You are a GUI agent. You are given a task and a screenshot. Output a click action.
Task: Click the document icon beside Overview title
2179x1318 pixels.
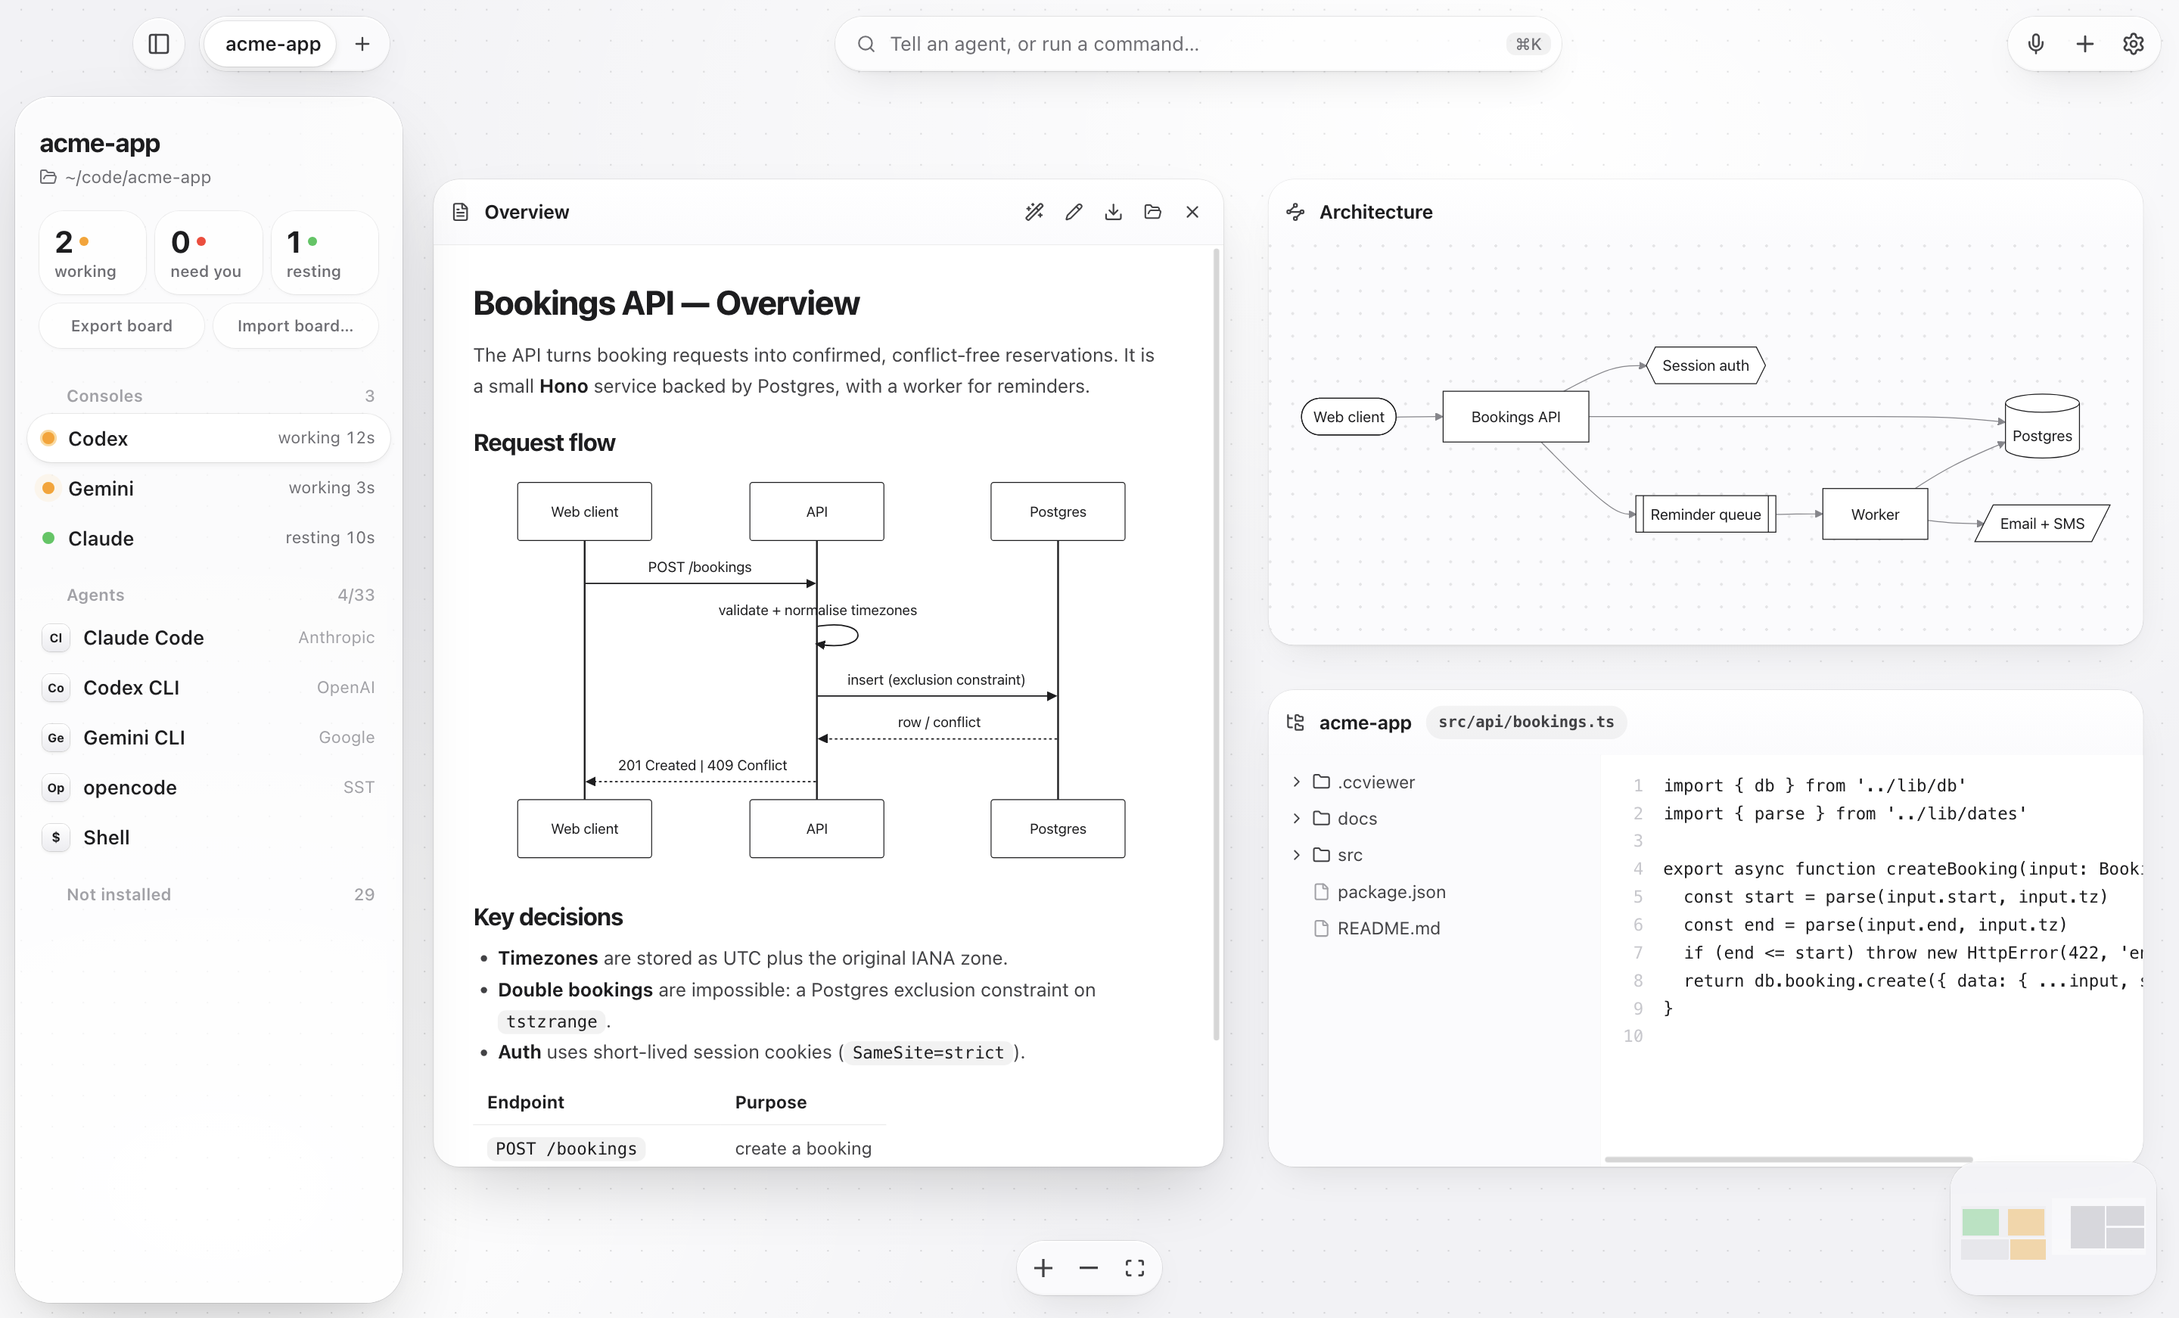460,211
